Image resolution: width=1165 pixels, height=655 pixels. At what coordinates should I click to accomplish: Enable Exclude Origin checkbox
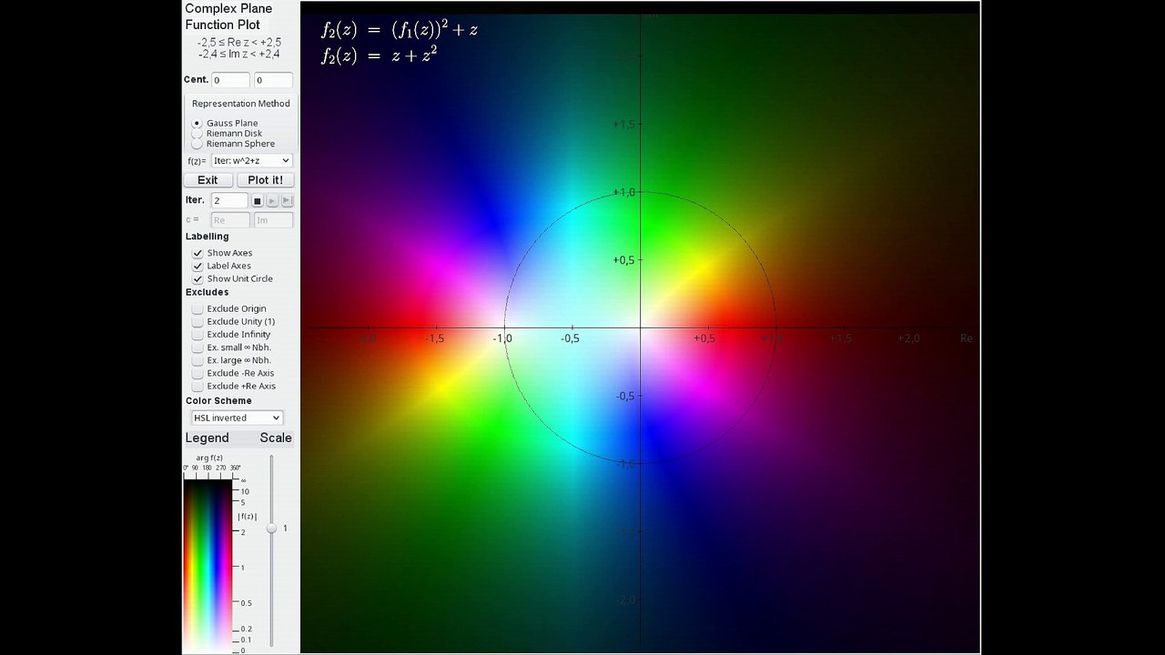(198, 308)
